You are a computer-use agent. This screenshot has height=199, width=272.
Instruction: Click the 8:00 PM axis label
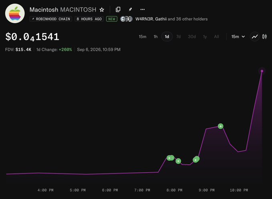174,190
